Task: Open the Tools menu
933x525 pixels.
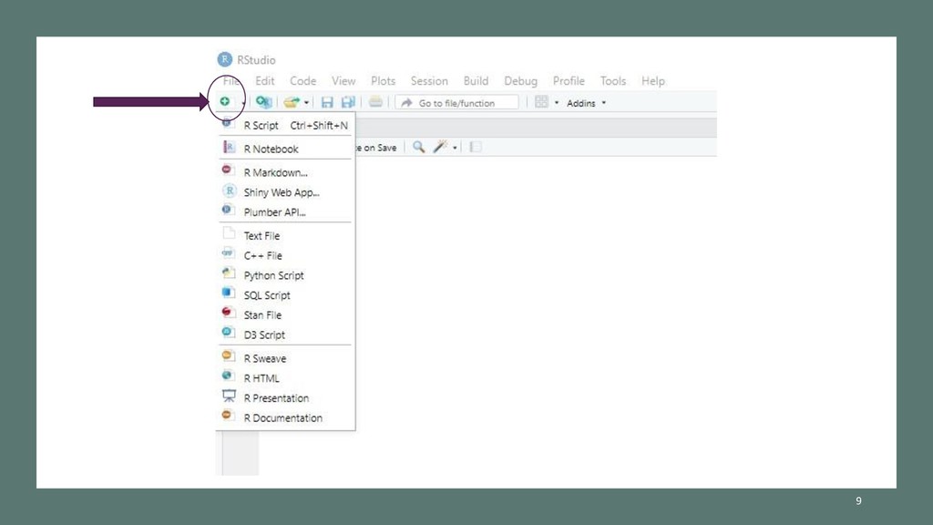Action: [613, 81]
